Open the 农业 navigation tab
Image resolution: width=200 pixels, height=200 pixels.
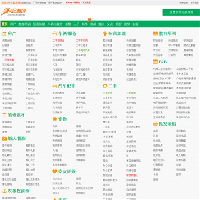point(136,24)
